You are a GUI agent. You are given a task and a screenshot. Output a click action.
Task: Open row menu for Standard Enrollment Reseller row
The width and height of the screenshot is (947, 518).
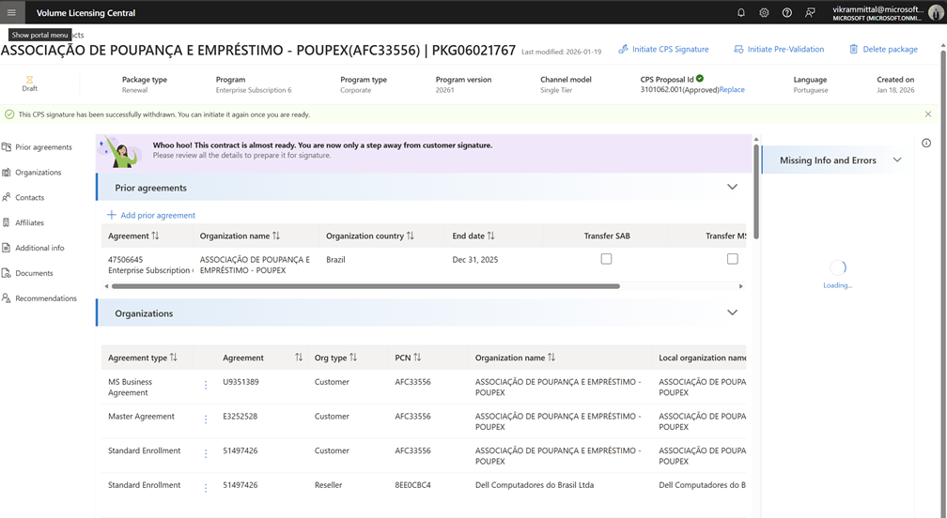pyautogui.click(x=206, y=488)
